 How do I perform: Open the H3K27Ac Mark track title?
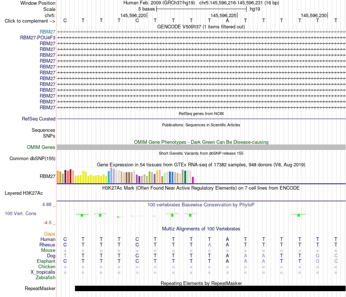pyautogui.click(x=201, y=188)
